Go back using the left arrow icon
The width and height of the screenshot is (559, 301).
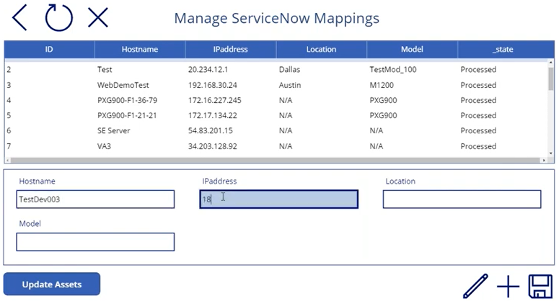click(x=19, y=17)
